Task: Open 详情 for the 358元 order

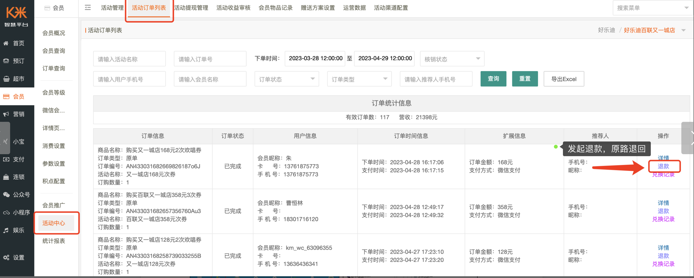Action: click(663, 203)
